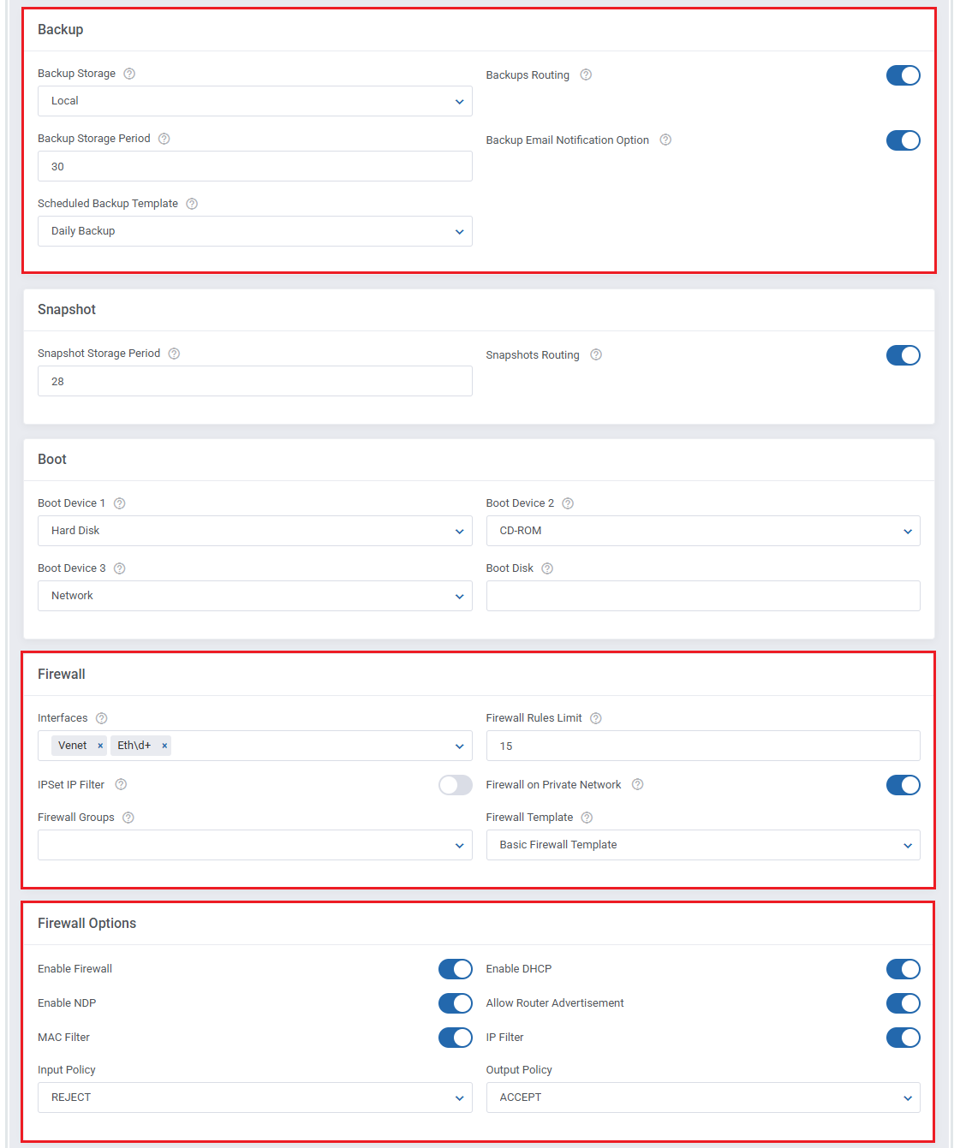This screenshot has height=1148, width=960.
Task: Click help icon beside Interfaces label
Action: 102,718
